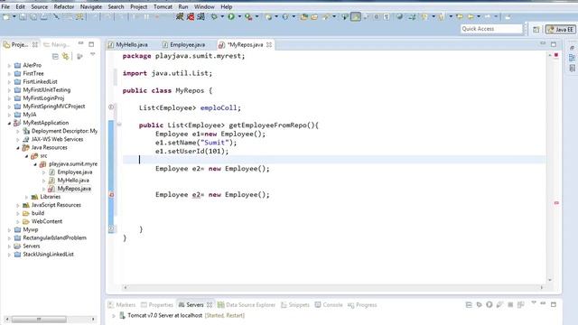The image size is (578, 325).
Task: Open the Tomcat menu
Action: (163, 6)
